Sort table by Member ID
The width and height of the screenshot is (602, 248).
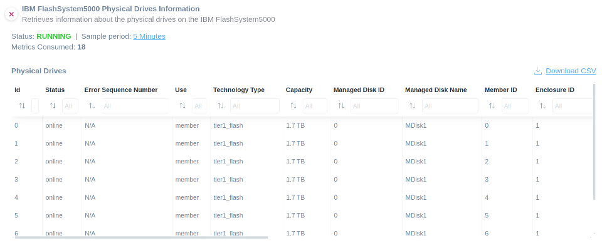[492, 106]
